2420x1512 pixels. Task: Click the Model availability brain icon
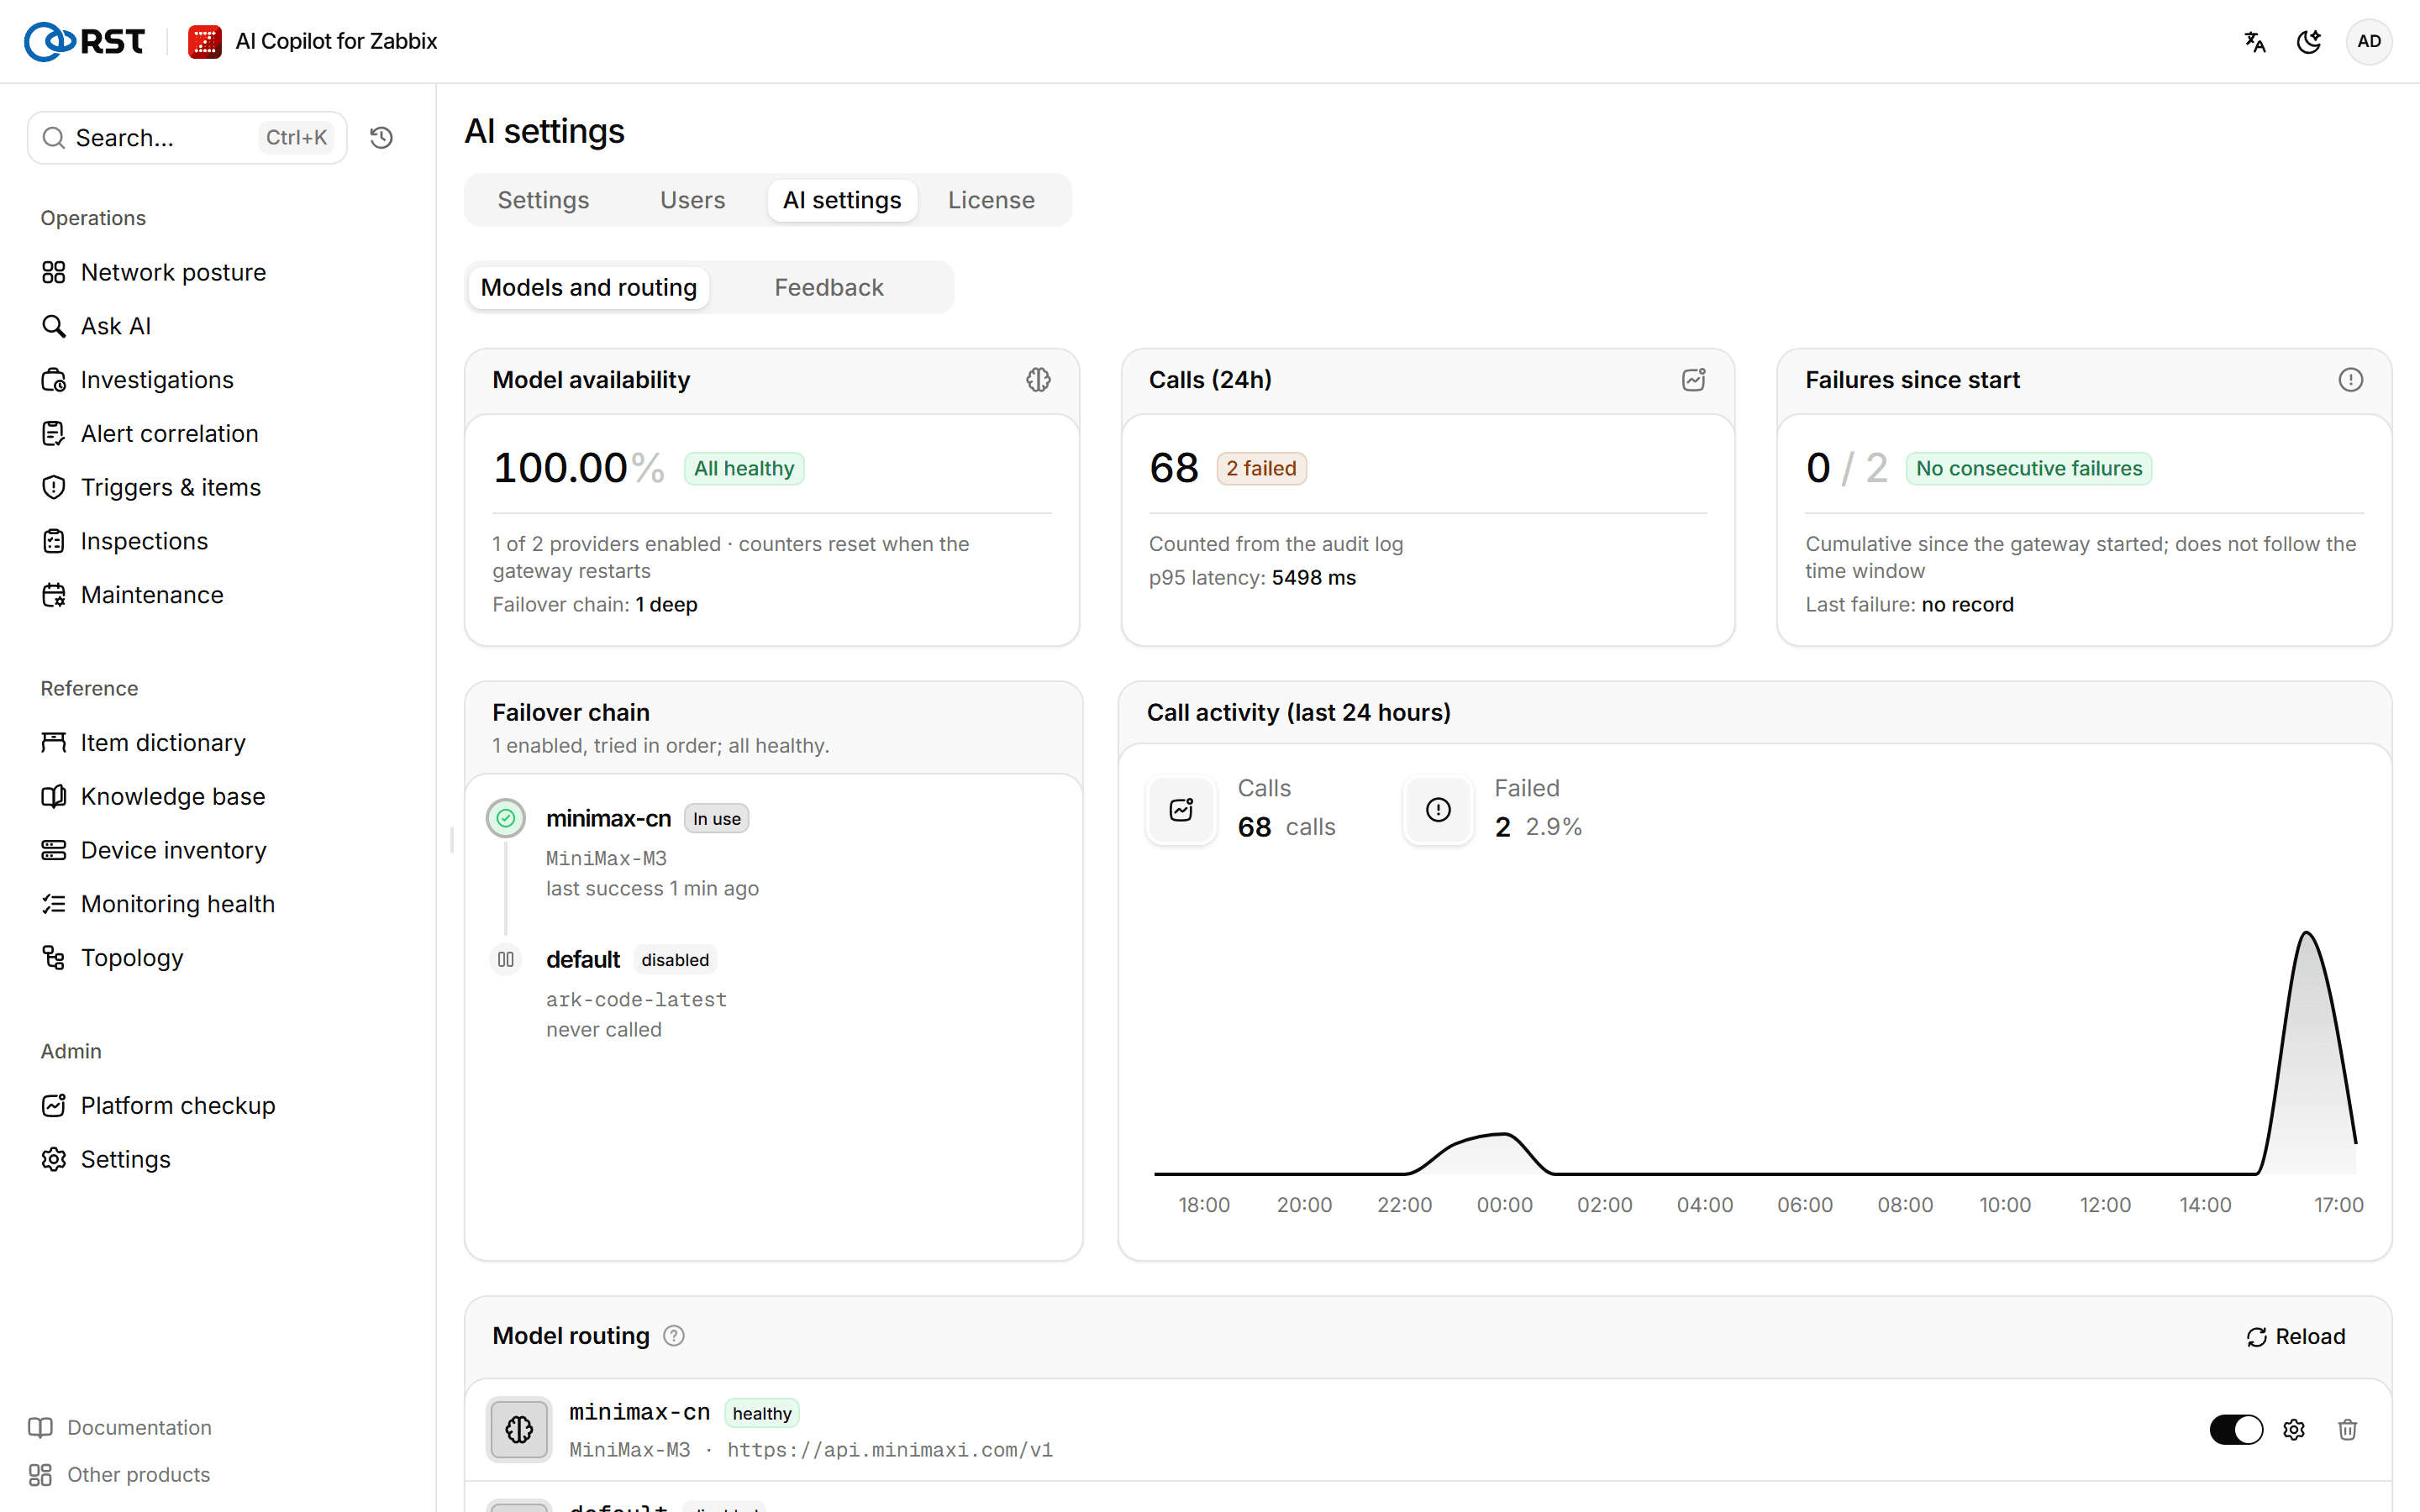pos(1038,380)
